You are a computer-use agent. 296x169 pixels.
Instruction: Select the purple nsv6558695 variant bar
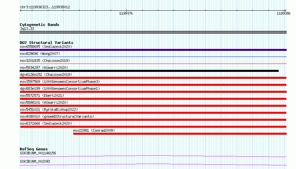tap(153, 50)
